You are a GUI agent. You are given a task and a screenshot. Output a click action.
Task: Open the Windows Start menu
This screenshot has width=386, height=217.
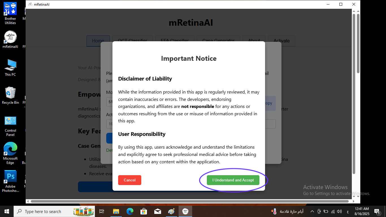coord(7,211)
